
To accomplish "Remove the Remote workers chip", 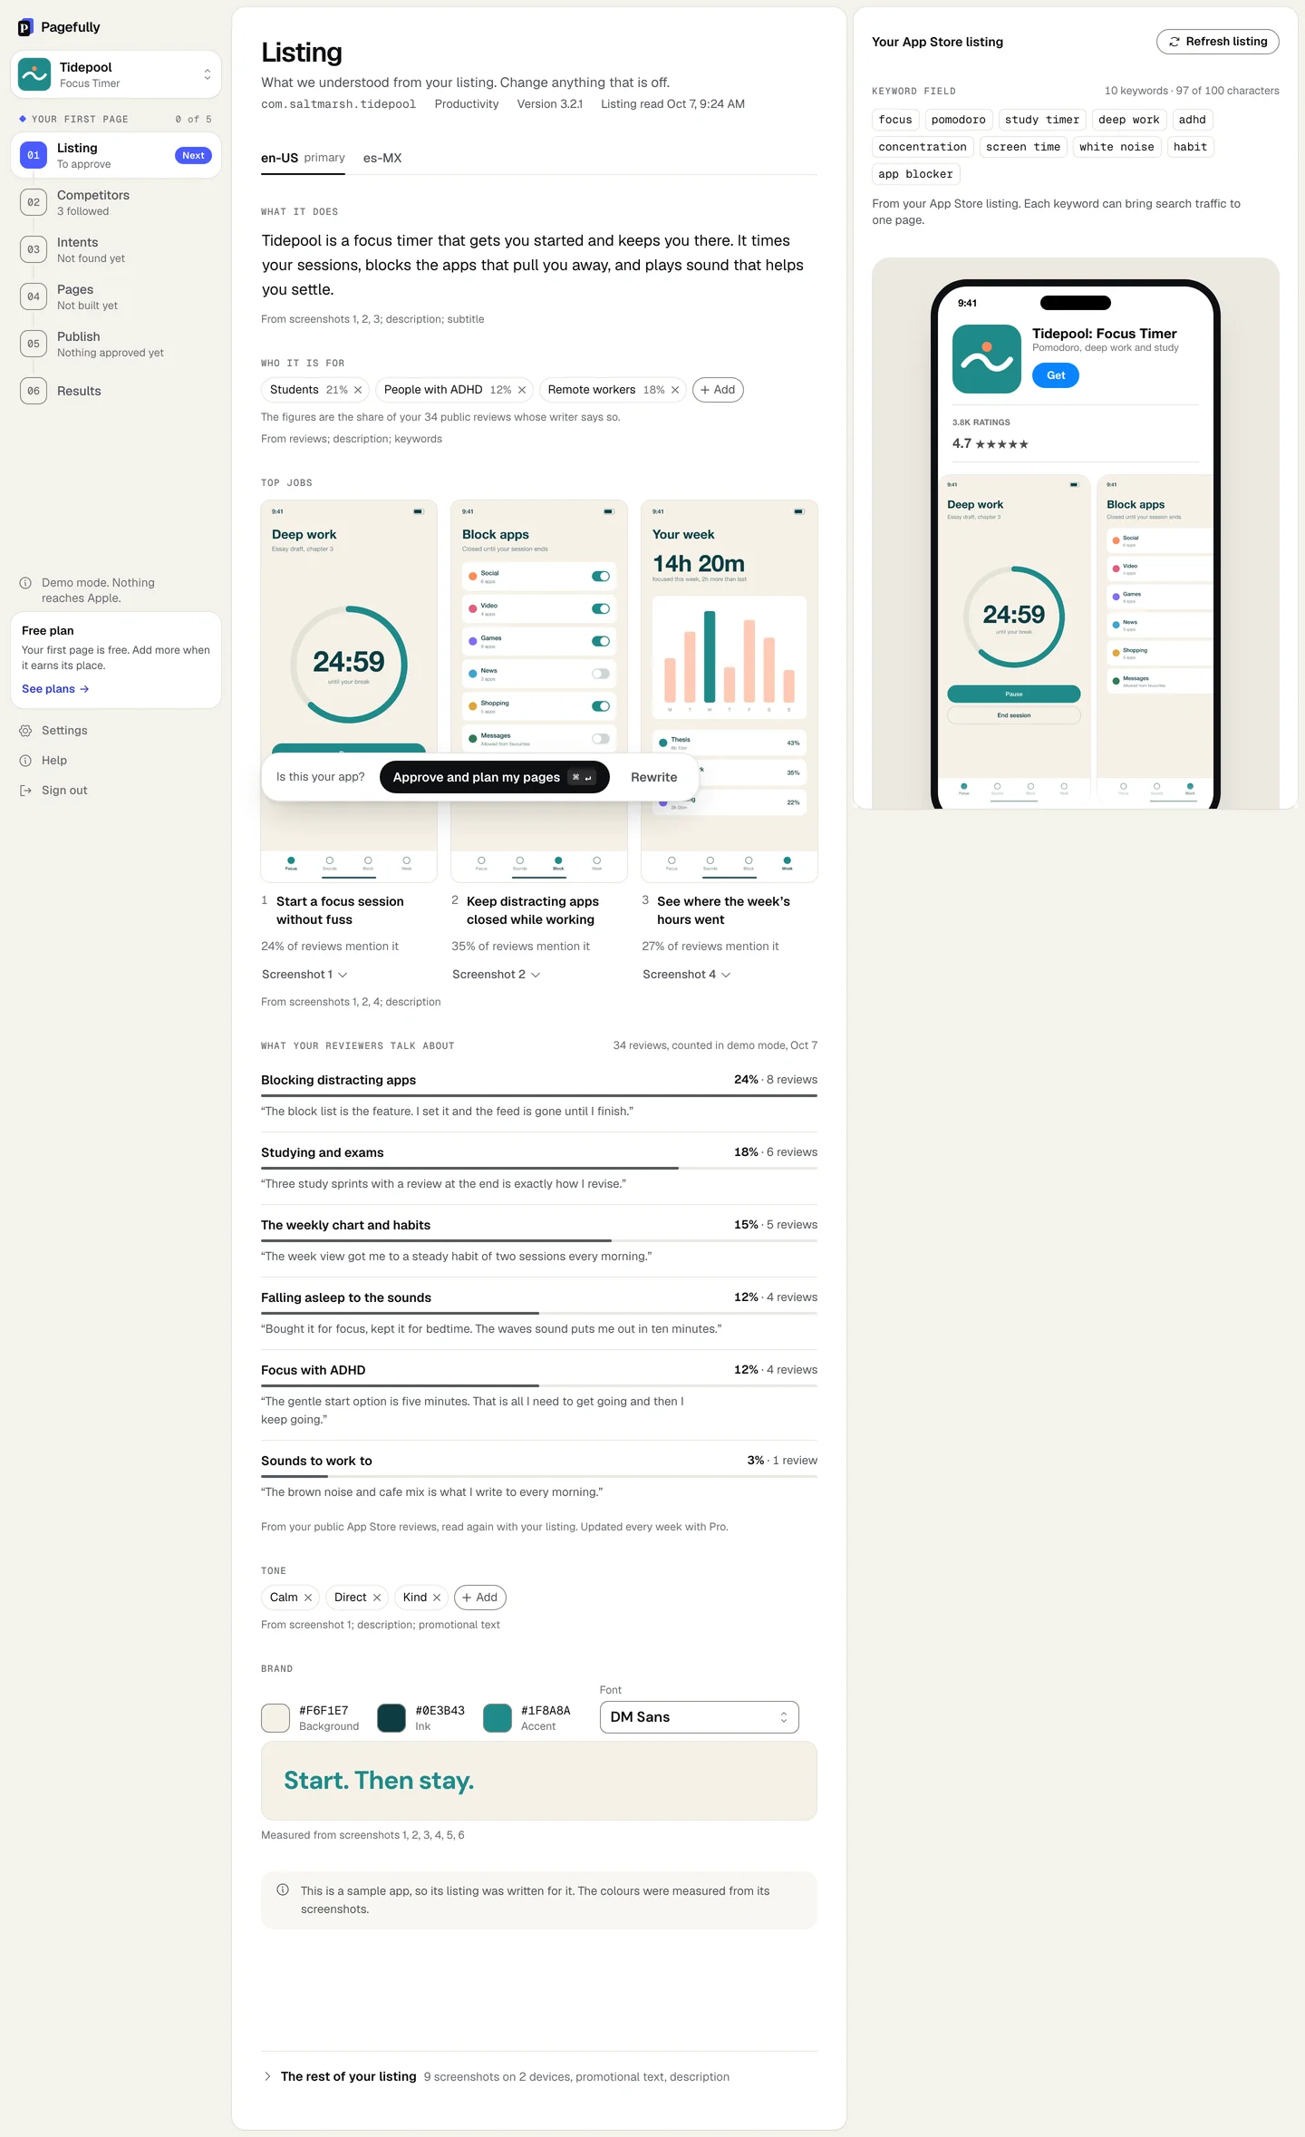I will pyautogui.click(x=675, y=390).
